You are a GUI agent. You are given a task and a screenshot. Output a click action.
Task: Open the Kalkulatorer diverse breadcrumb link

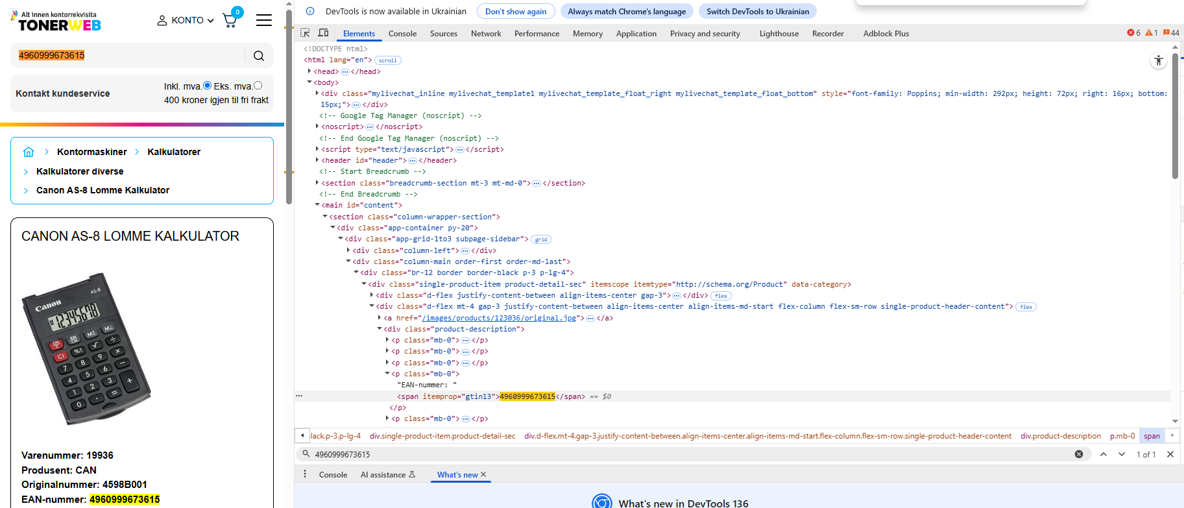(80, 171)
